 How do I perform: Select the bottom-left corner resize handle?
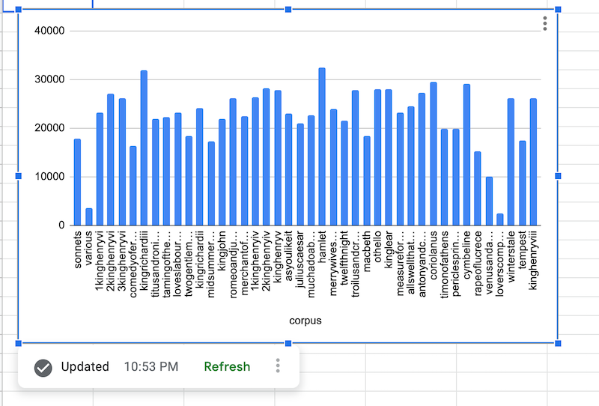point(19,343)
